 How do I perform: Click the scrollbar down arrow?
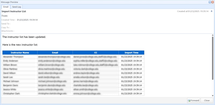click(x=213, y=96)
